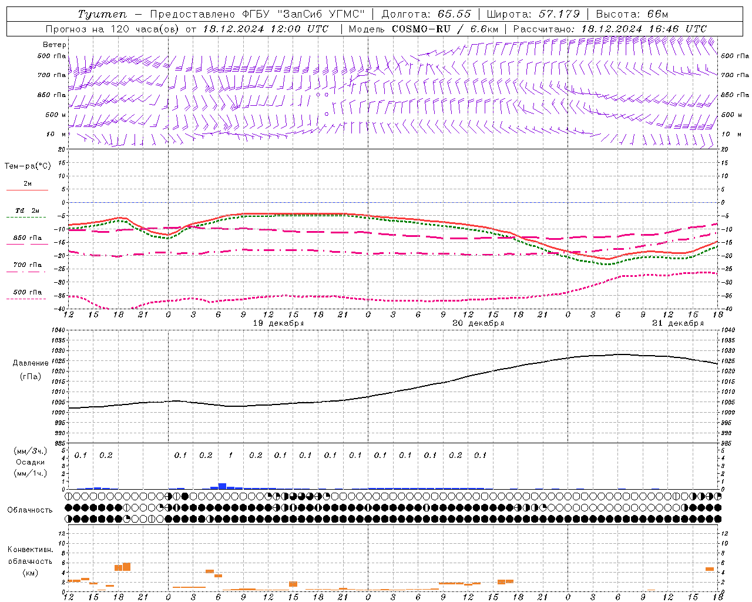752x602 pixels.
Task: Click the 850 гПа temperature legend line
Action: (27, 244)
